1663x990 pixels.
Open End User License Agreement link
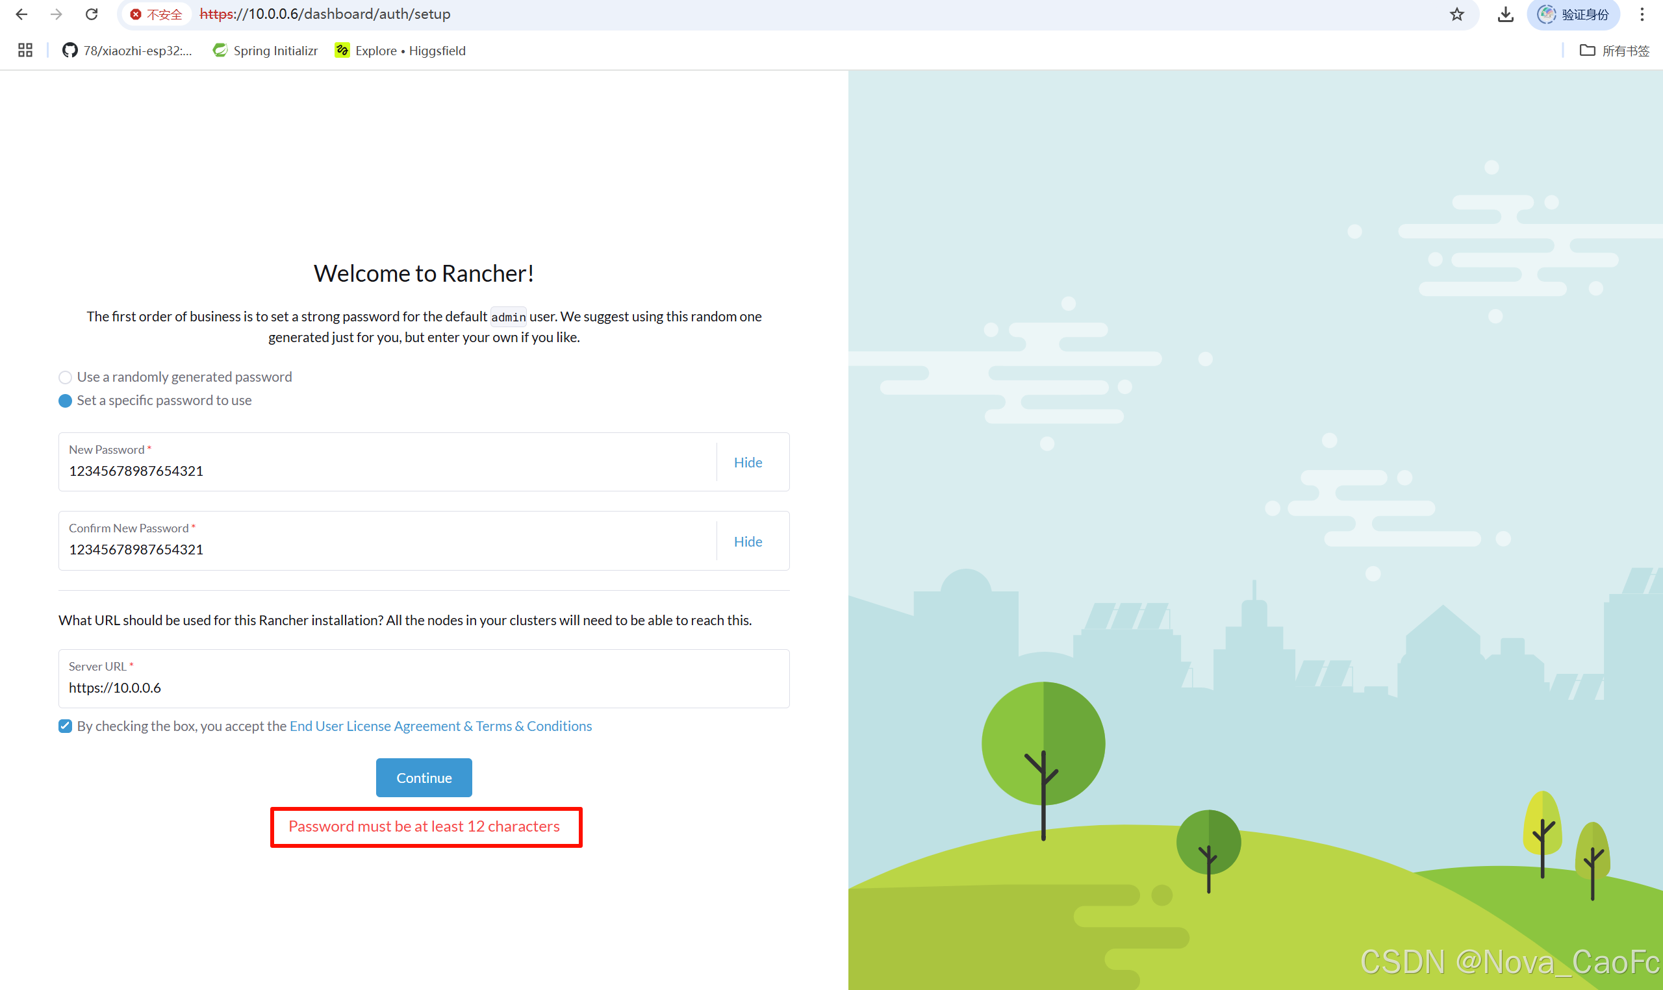[440, 726]
